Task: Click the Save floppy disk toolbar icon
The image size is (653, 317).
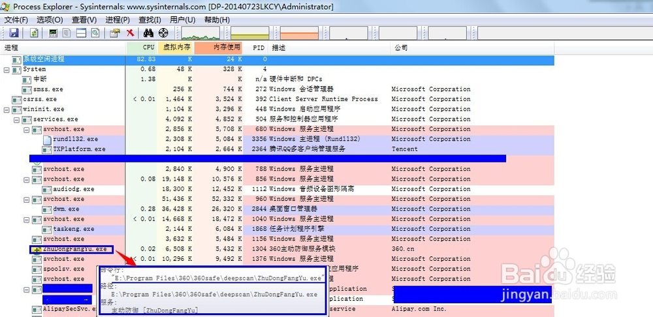Action: 14,33
